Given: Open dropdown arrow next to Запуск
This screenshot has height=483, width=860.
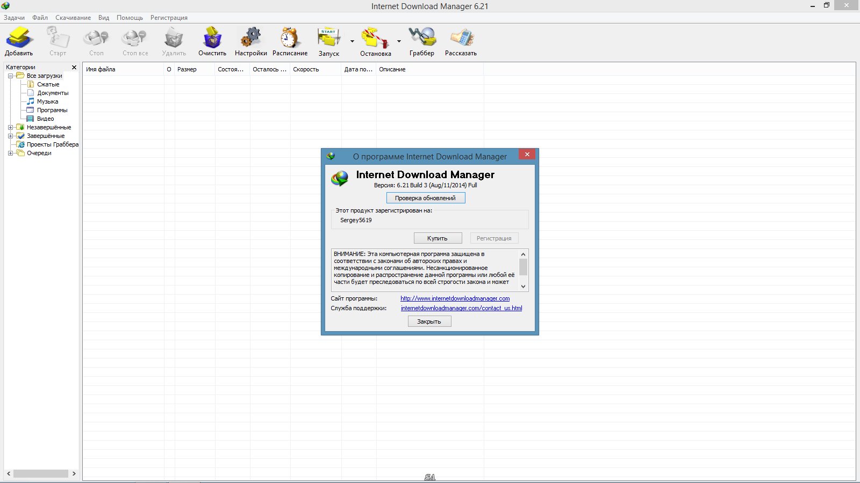Looking at the screenshot, I should coord(353,41).
